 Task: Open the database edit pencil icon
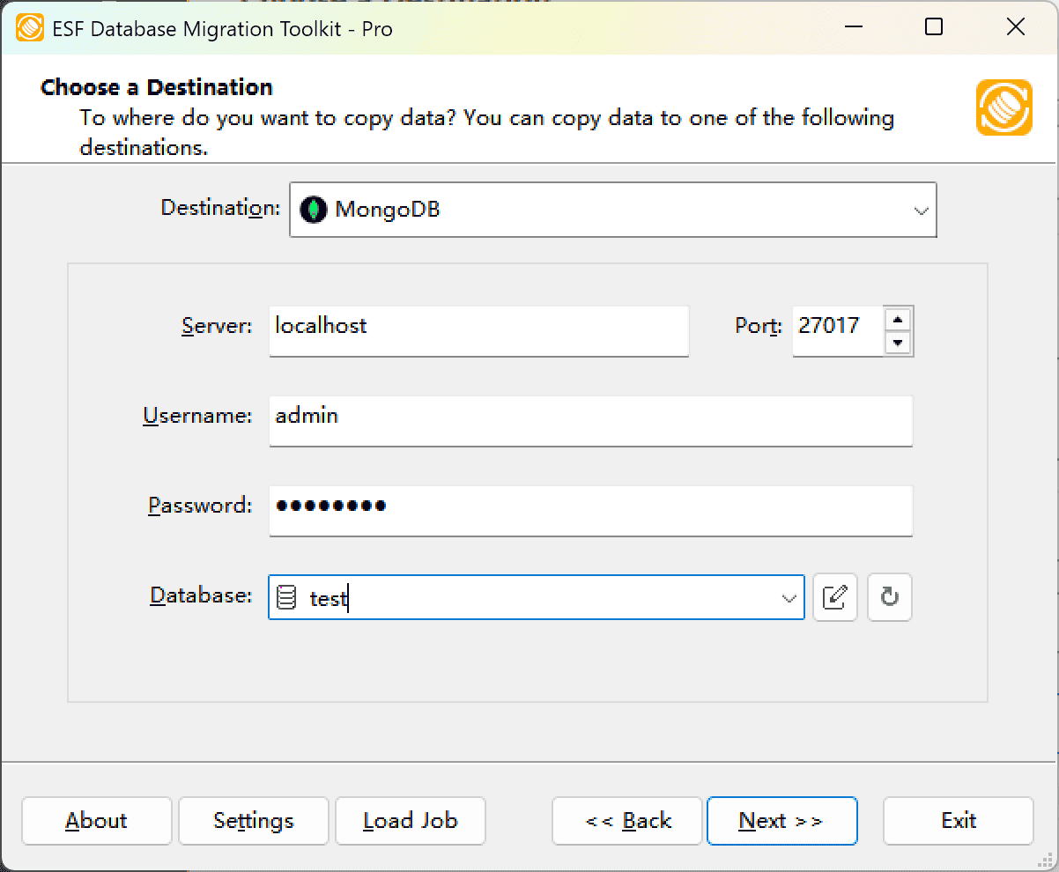(834, 597)
